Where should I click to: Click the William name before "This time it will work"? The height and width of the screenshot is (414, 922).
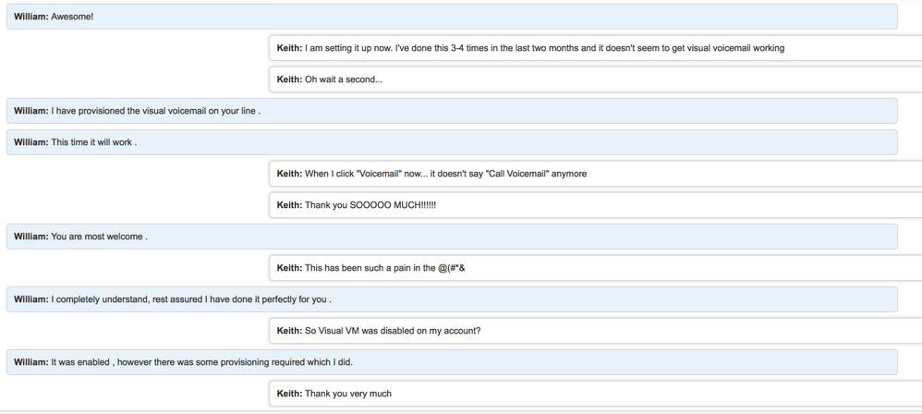30,142
